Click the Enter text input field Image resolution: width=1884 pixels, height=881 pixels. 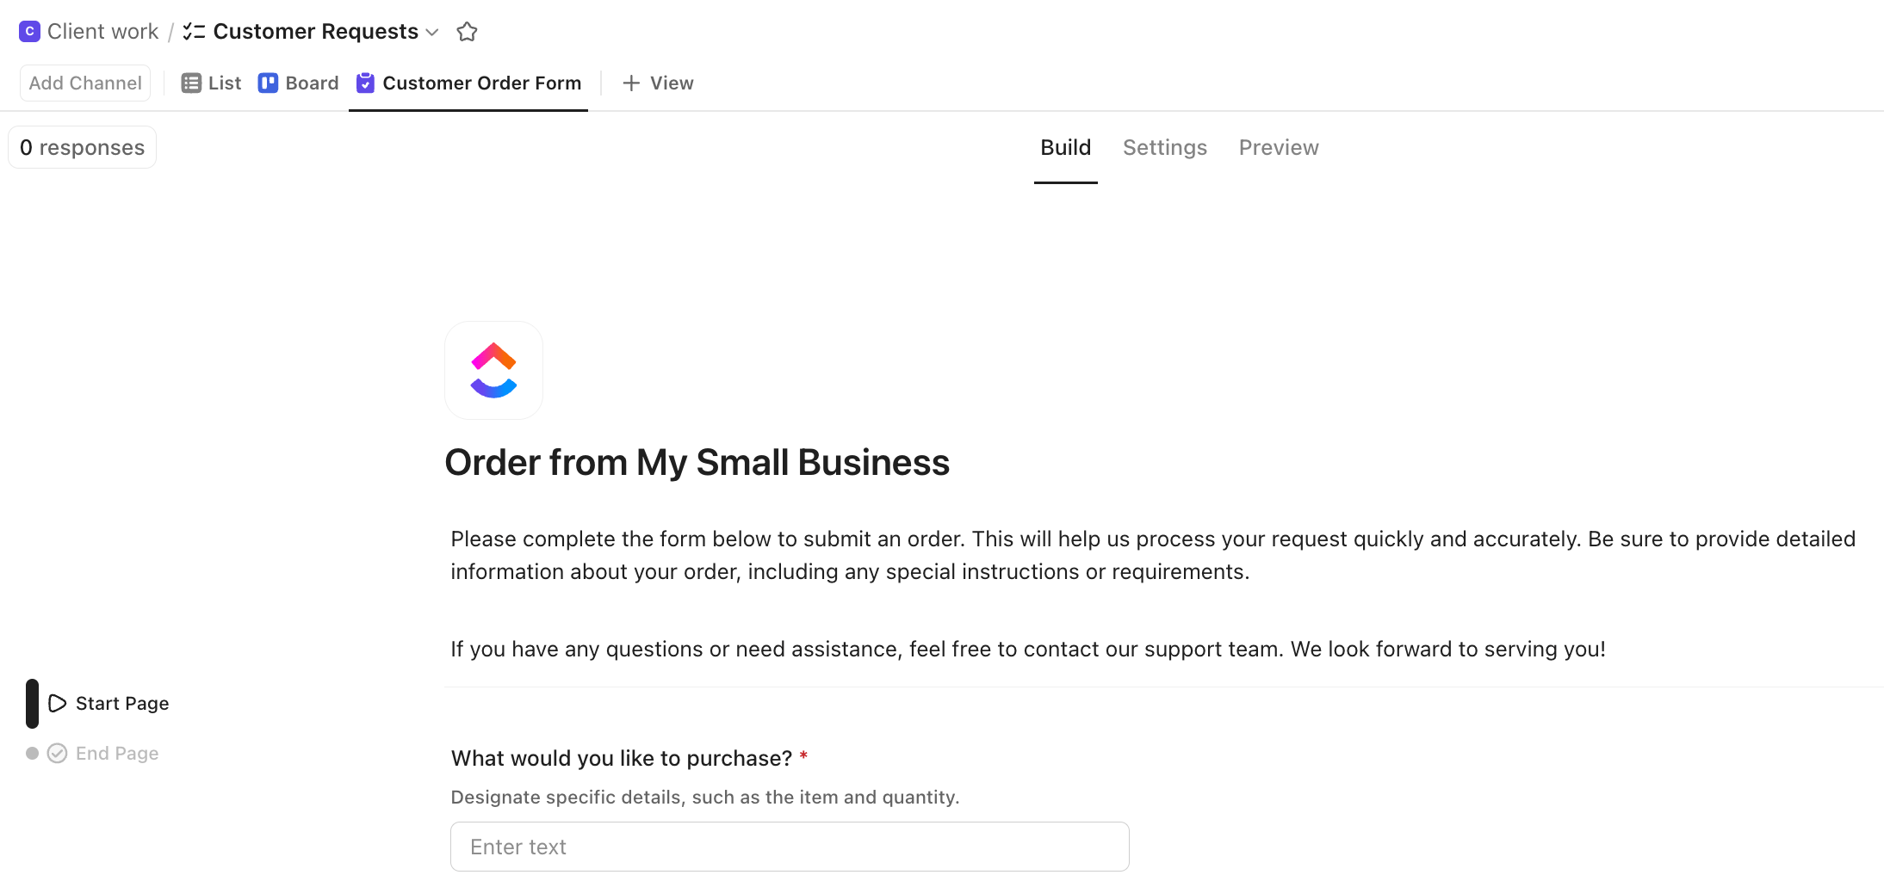(789, 846)
